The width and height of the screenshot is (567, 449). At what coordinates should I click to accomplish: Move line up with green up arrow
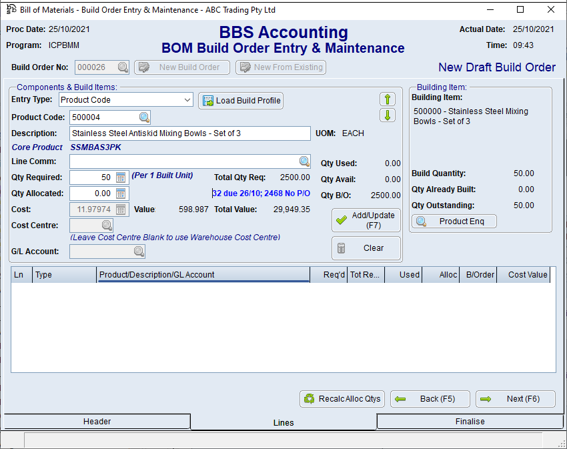(388, 99)
